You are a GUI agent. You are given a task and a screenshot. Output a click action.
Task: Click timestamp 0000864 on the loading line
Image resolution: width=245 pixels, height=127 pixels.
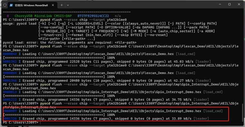tap(10, 73)
